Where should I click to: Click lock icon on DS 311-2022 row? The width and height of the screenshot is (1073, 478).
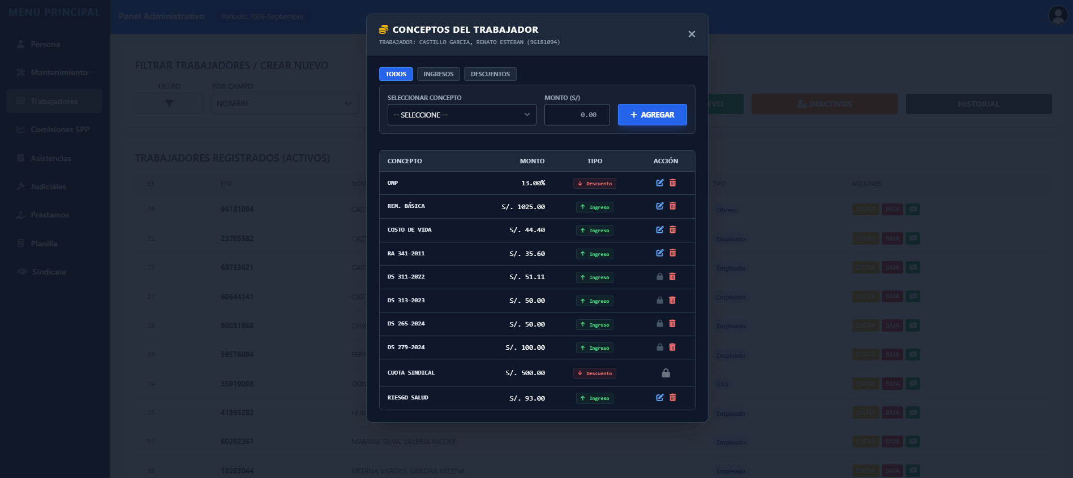pos(659,277)
